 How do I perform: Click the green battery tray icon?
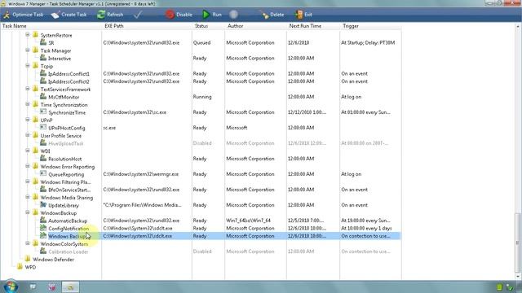point(499,287)
